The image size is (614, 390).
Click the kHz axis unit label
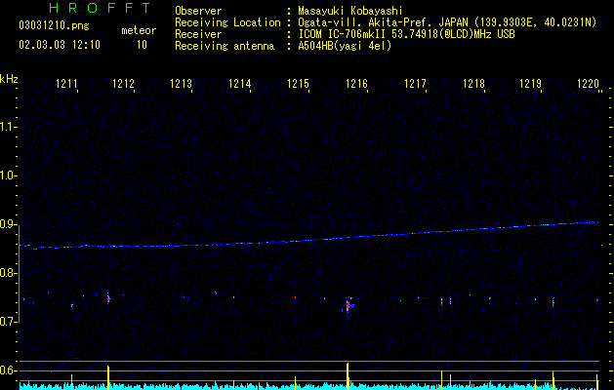click(x=9, y=79)
